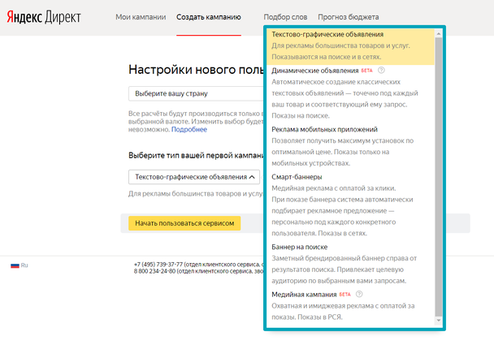The height and width of the screenshot is (349, 494).
Task: Follow the Подробнее link
Action: (189, 129)
